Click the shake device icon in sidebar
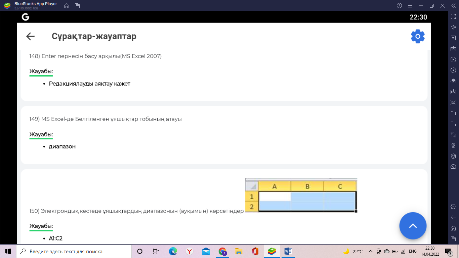Viewport: 459px width, 258px height. pos(453,135)
